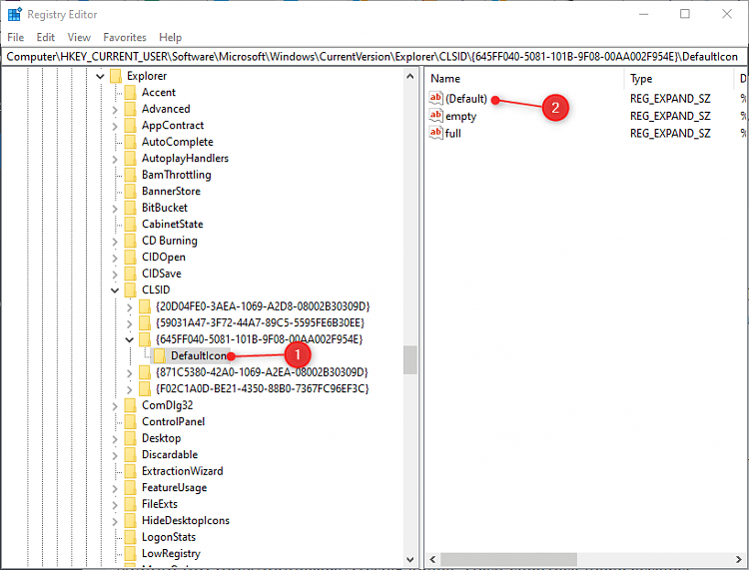Image resolution: width=749 pixels, height=570 pixels.
Task: Click the AutoplayHandlers folder icon
Action: point(131,158)
